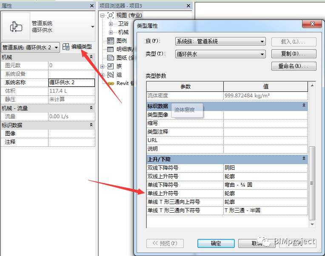The height and width of the screenshot is (256, 325).
Task: Expand the 族 tree node
Action: click(102, 66)
